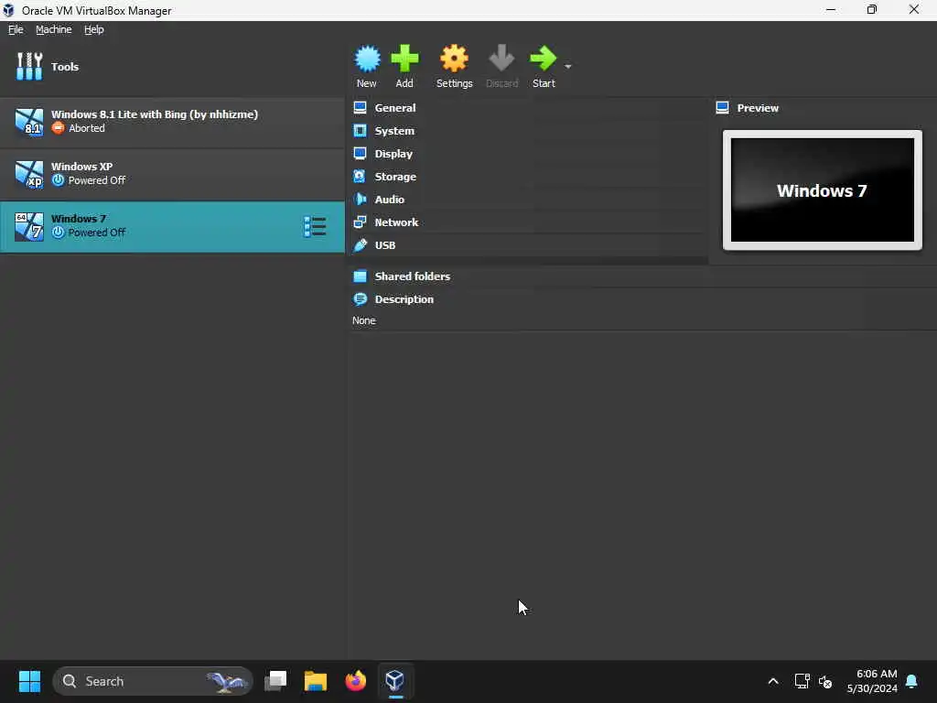Click the Description section speech bubble icon

pyautogui.click(x=360, y=299)
